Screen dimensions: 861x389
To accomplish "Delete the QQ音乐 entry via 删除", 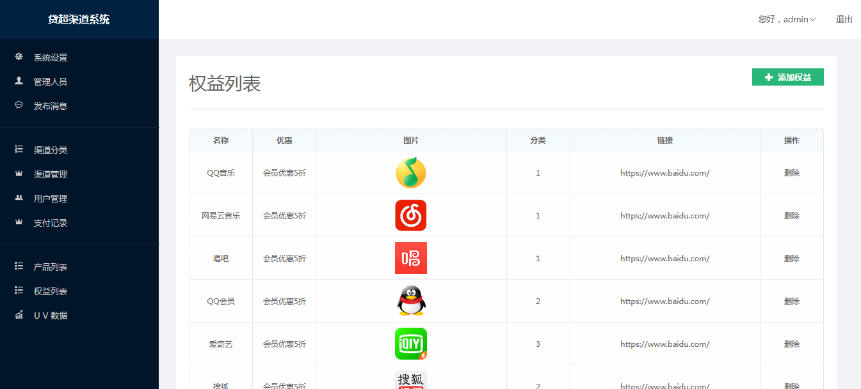I will coord(791,172).
